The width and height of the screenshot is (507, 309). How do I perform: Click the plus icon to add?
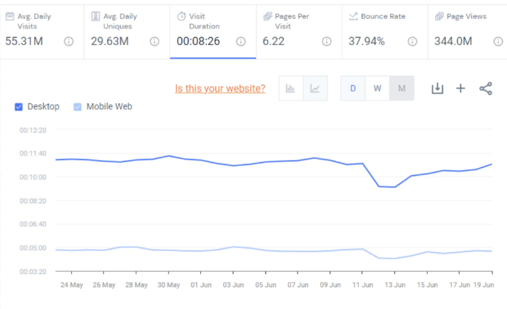coord(460,88)
